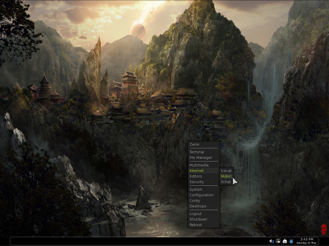
Task: Click the blue beetle tray icon
Action: click(291, 241)
